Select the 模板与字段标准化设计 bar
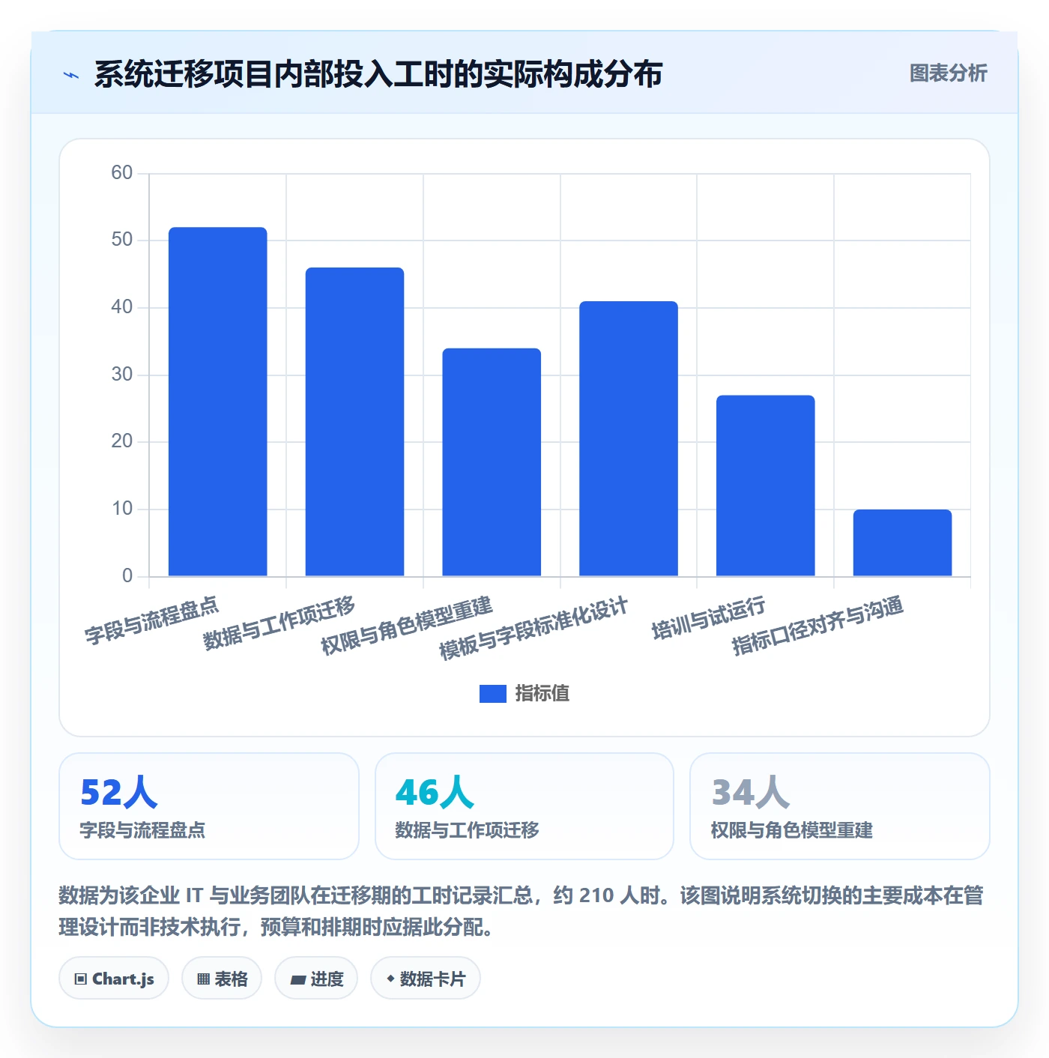This screenshot has height=1058, width=1049. [629, 438]
